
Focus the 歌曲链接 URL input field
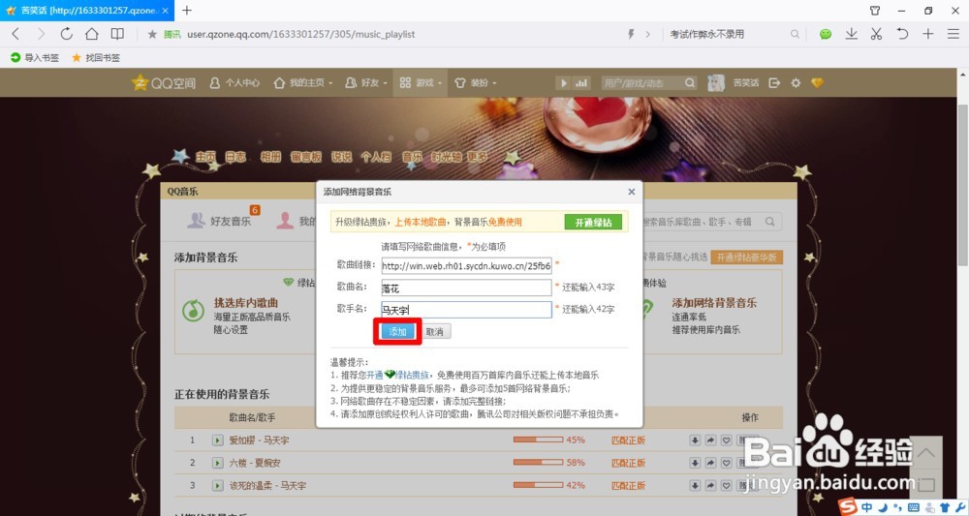point(467,265)
